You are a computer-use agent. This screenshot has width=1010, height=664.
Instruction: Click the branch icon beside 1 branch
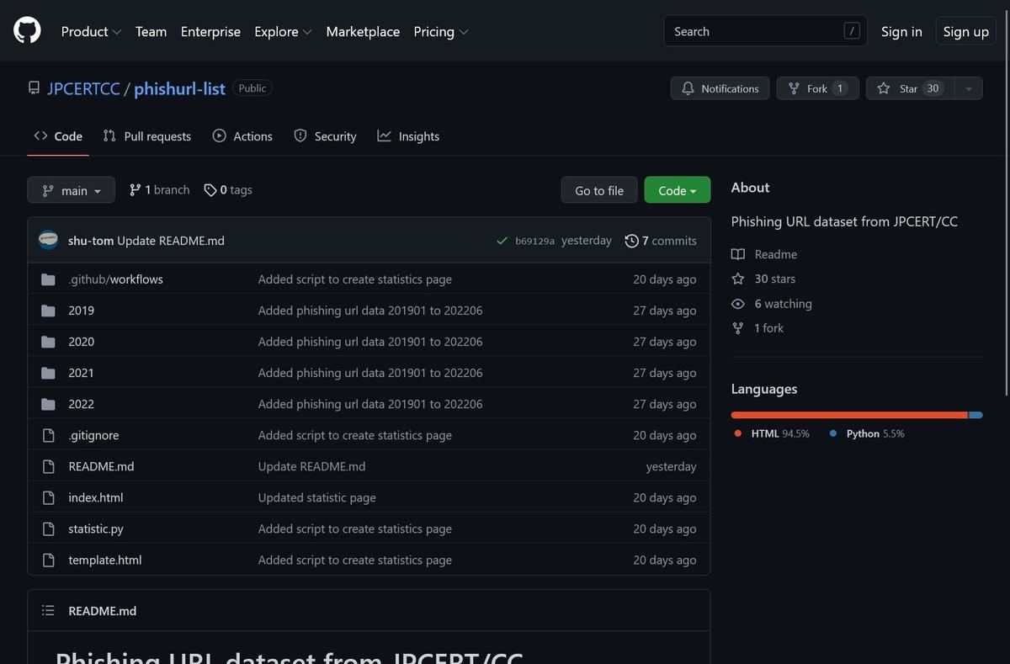[135, 190]
